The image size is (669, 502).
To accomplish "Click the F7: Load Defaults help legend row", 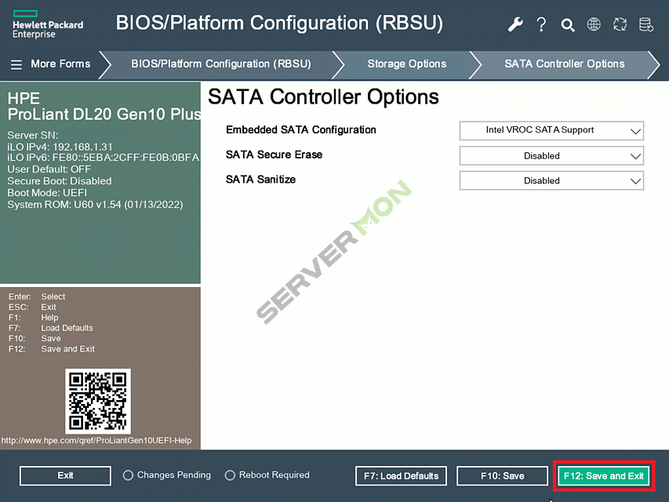I will coord(51,328).
